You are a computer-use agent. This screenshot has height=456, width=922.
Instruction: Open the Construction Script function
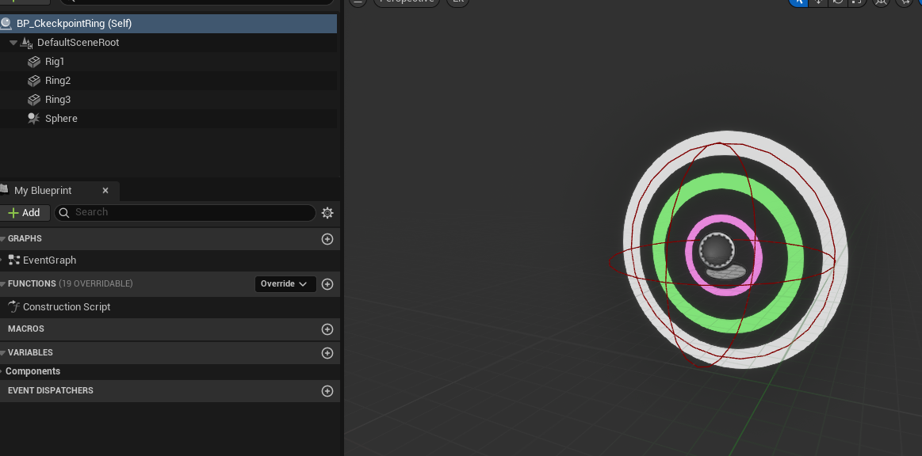67,307
